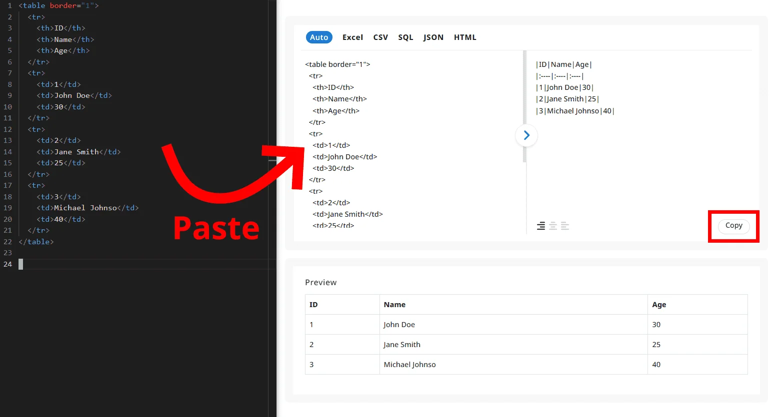This screenshot has width=782, height=417.
Task: Click the Jane Smith preview cell
Action: [513, 345]
